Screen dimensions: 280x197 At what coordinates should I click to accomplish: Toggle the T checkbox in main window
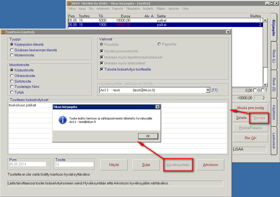coord(263,90)
